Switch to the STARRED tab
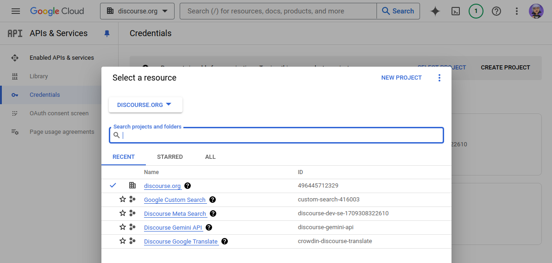This screenshot has width=552, height=263. coord(169,157)
